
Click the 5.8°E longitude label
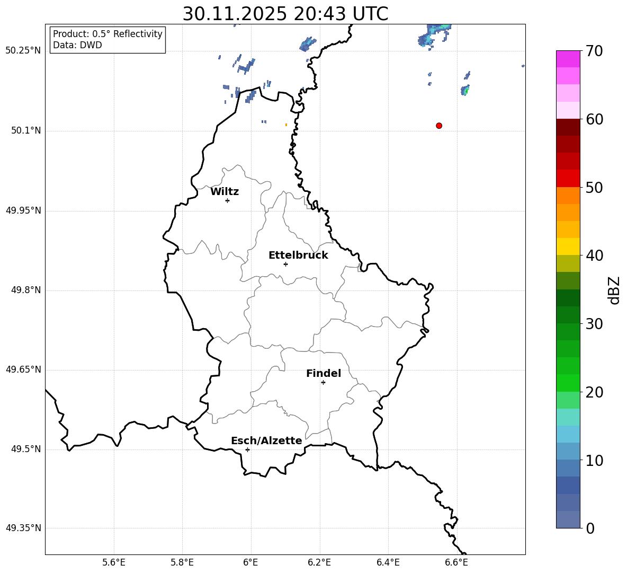182,563
